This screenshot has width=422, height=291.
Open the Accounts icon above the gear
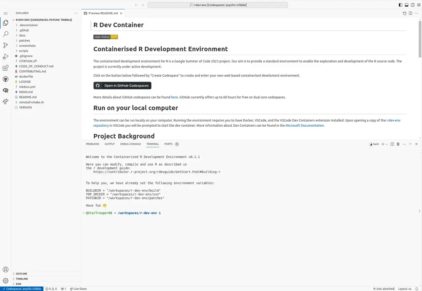click(x=5, y=269)
